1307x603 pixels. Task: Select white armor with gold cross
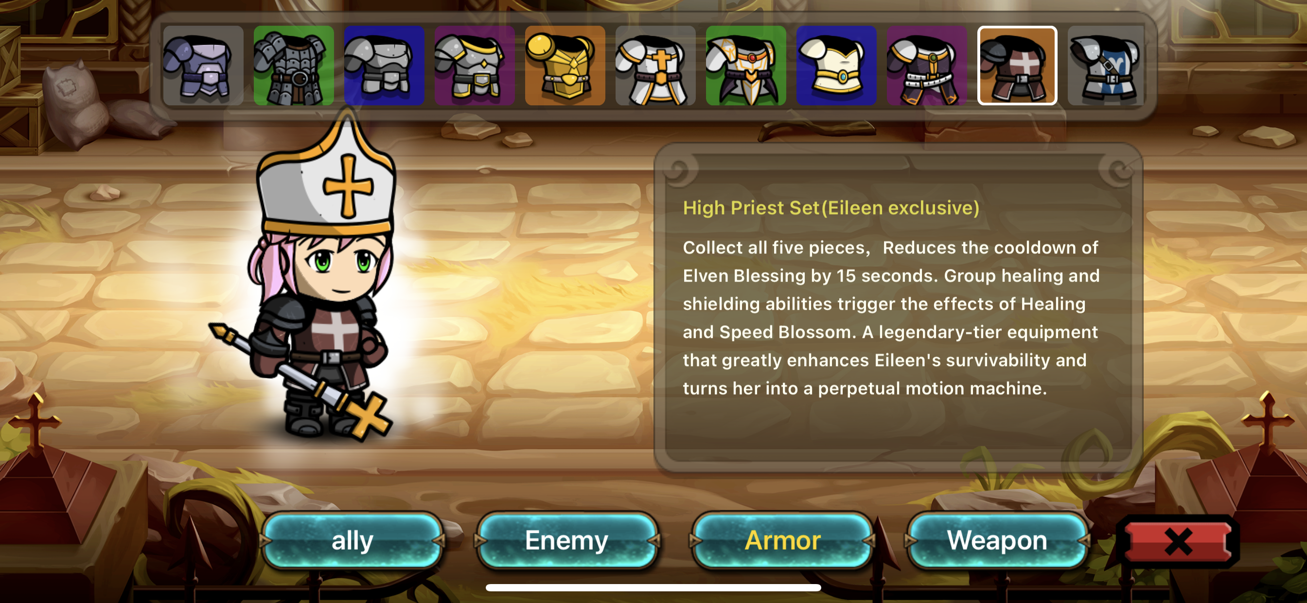(655, 66)
